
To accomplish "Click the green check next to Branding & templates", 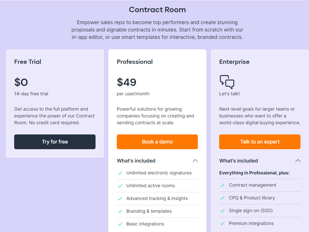I will [x=120, y=211].
